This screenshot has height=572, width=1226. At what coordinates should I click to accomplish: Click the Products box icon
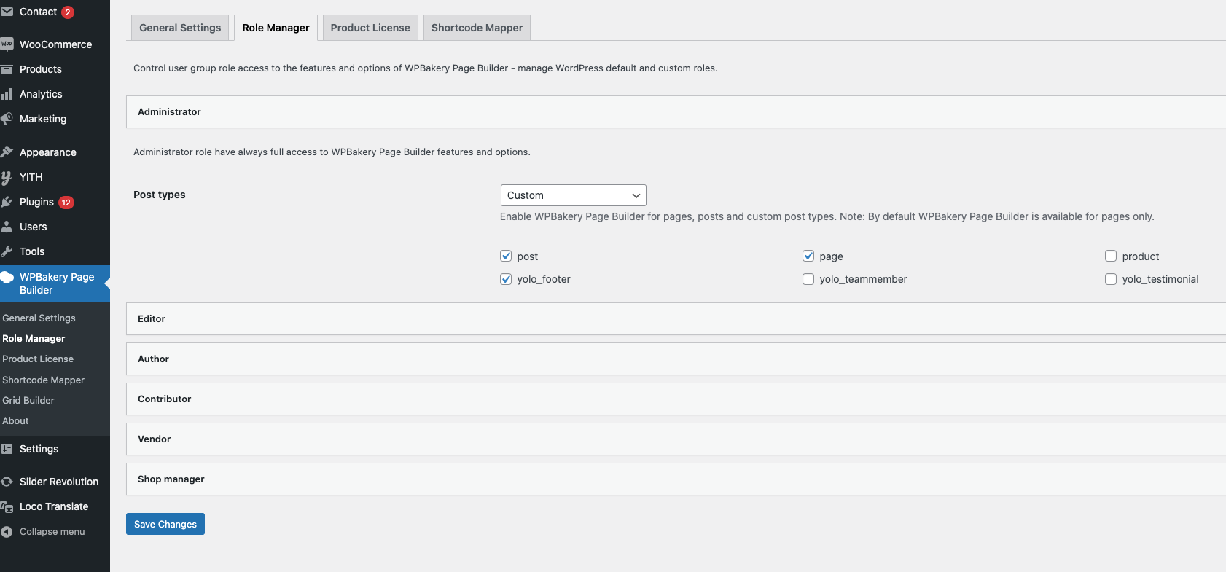7,69
